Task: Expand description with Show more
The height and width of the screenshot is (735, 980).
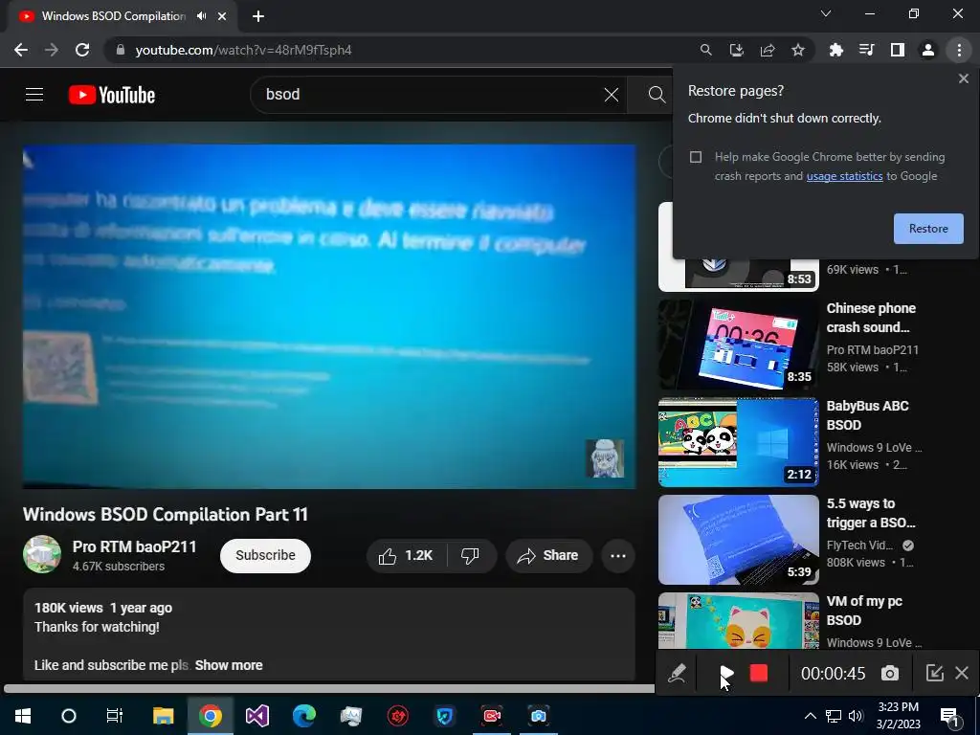Action: [229, 666]
